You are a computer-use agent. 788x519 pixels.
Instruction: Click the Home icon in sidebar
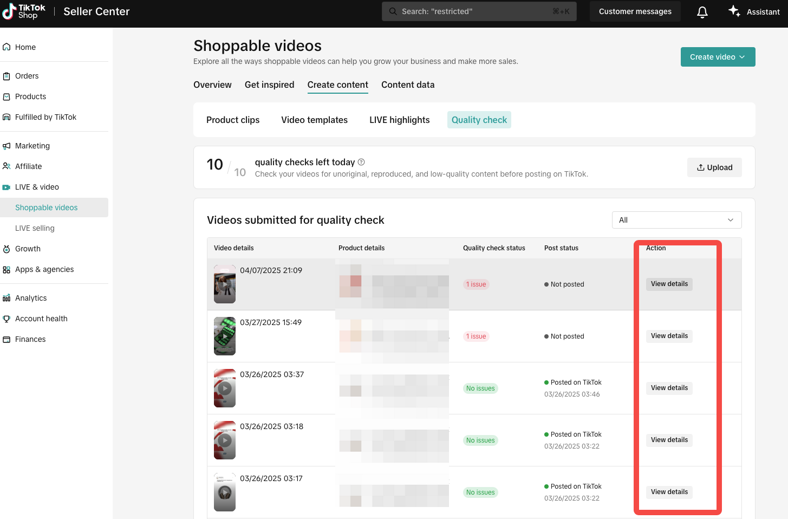click(x=6, y=47)
